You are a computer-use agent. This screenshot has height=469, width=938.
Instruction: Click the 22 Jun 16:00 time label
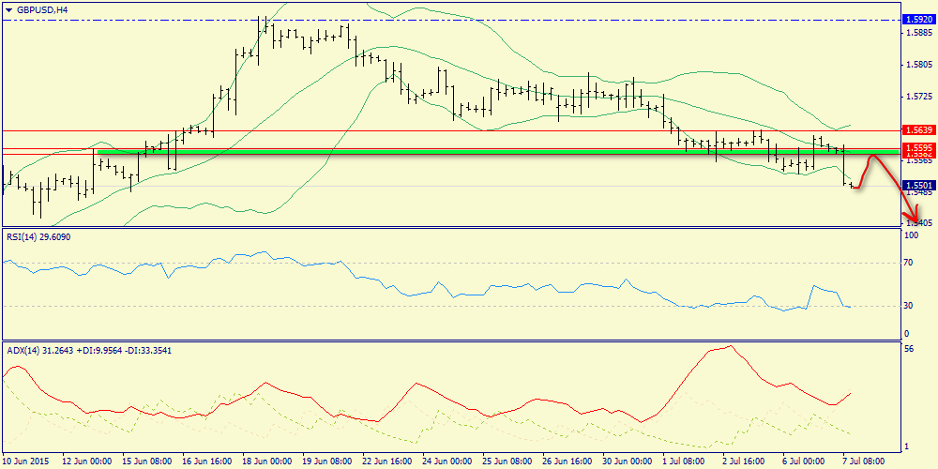click(x=386, y=462)
